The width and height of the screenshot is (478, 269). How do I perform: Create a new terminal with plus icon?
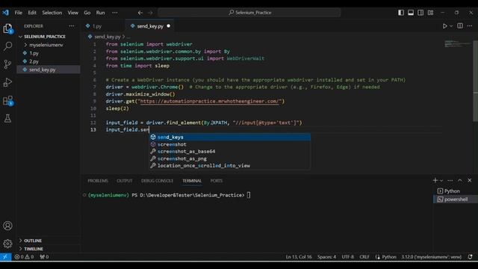435,181
